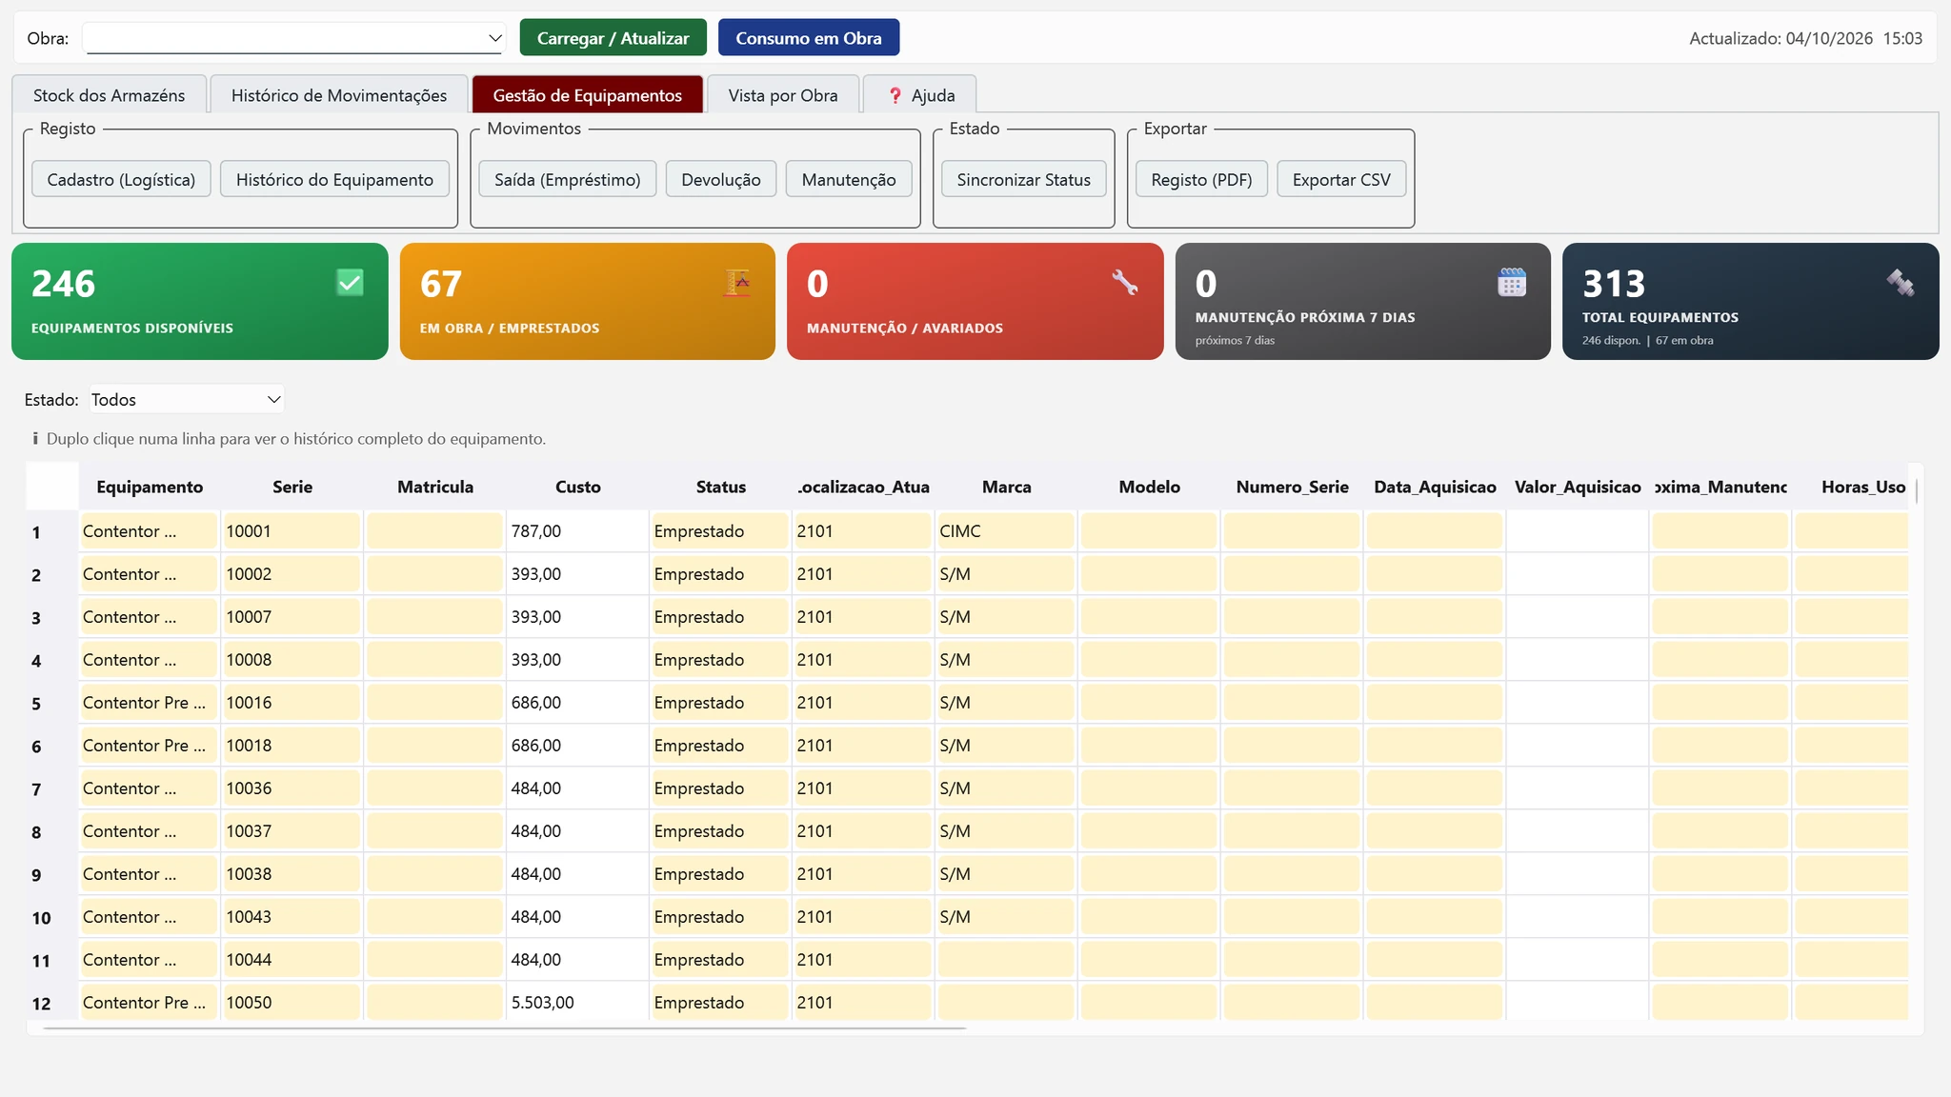Open the Obra combo box
This screenshot has width=1951, height=1097.
coord(294,38)
